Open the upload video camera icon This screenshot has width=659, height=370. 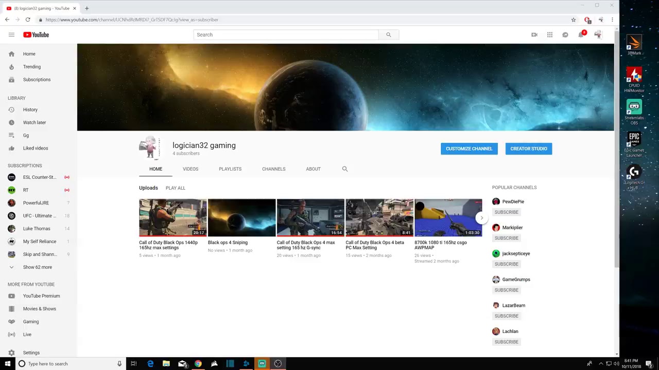(534, 34)
